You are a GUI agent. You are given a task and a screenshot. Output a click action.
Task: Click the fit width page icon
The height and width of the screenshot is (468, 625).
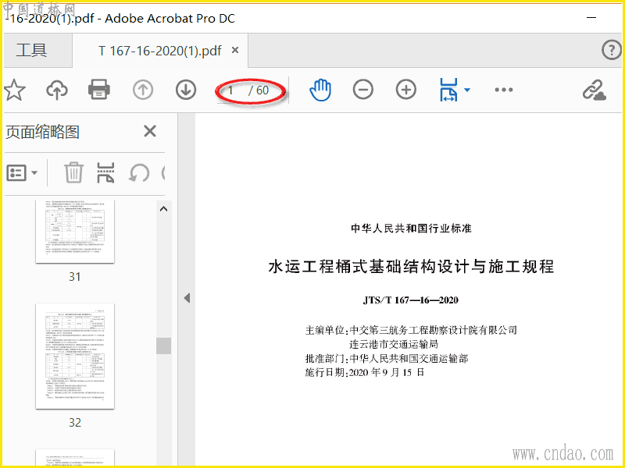448,90
